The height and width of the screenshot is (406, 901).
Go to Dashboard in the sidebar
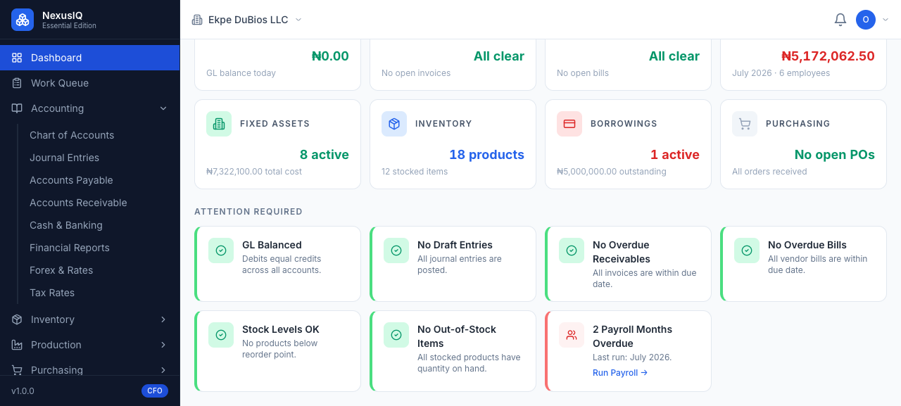click(x=90, y=58)
